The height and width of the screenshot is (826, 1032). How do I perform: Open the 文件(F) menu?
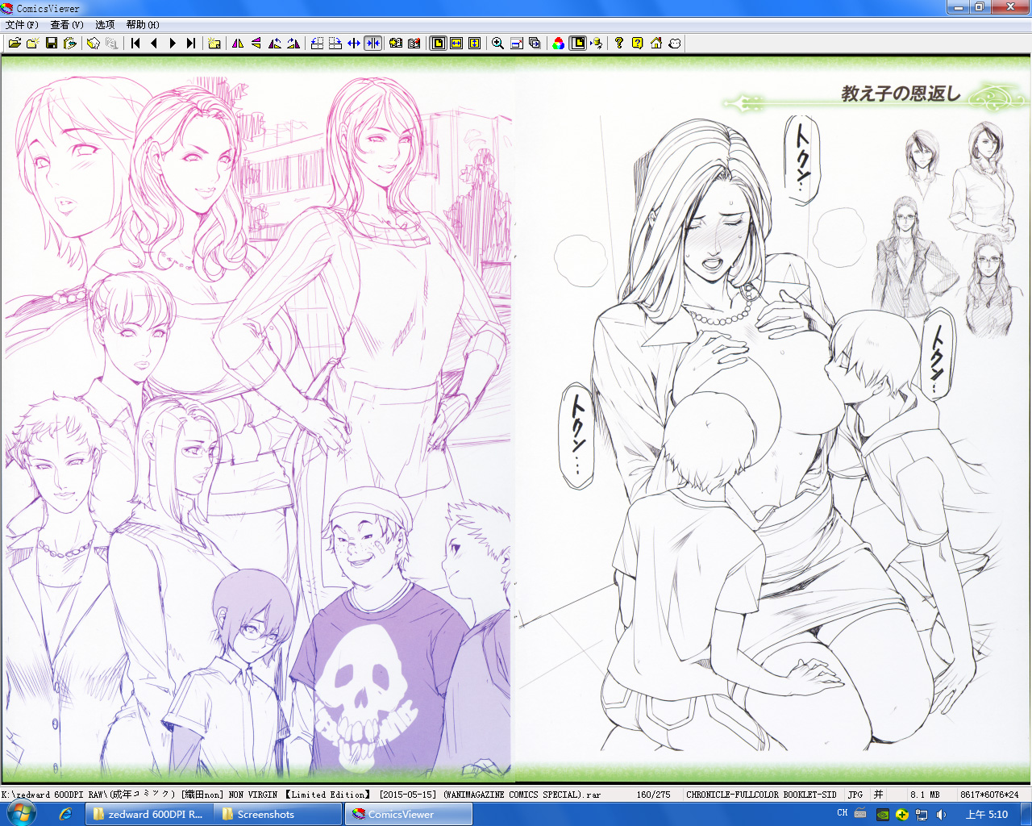[22, 25]
